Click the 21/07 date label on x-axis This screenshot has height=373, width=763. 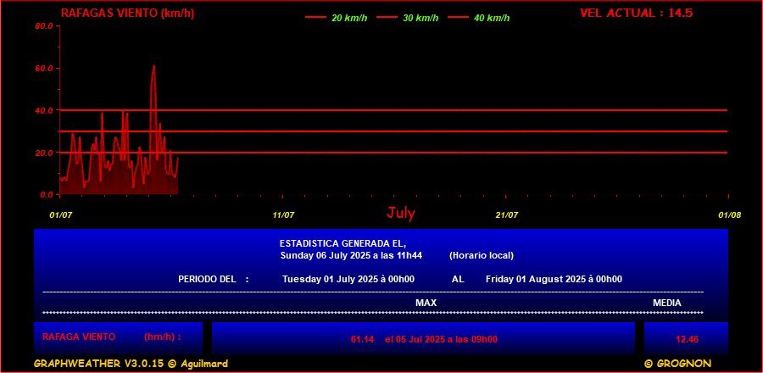[507, 215]
